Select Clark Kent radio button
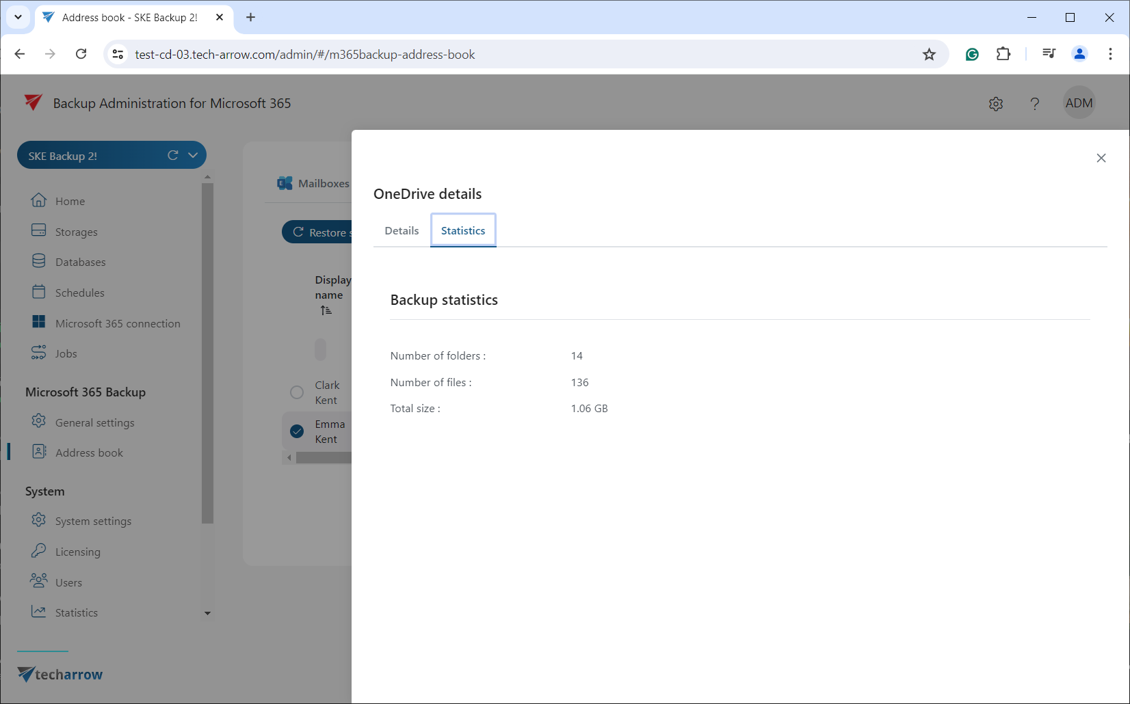The width and height of the screenshot is (1130, 704). click(297, 392)
